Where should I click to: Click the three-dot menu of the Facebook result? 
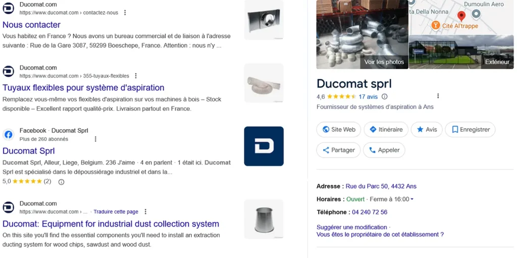95,139
